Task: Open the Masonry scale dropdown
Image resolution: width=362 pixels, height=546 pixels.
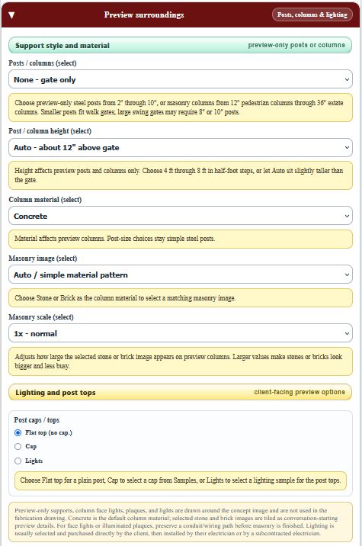Action: tap(181, 333)
